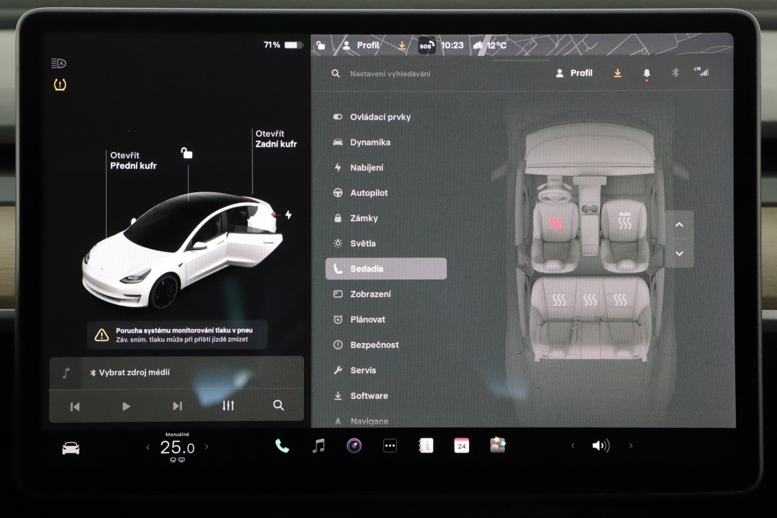Viewport: 777px width, 518px height.
Task: Tap the Bluetooth icon in the header
Action: tap(675, 73)
